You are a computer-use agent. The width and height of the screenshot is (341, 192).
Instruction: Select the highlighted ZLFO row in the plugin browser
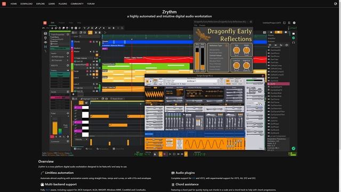(x=278, y=84)
